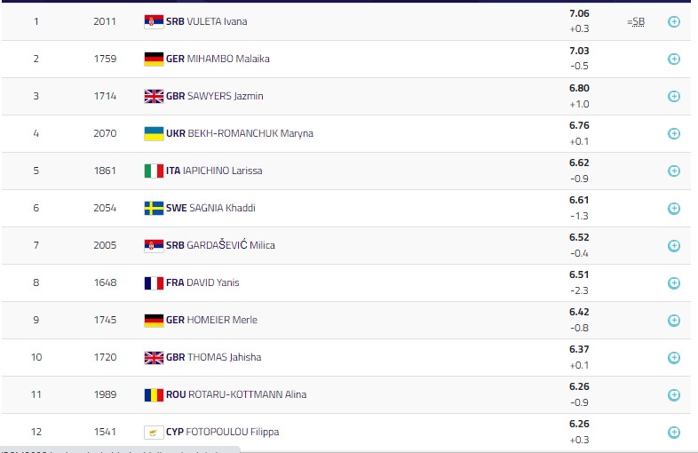Click plus icon beside BEKH-ROMANCHUK Maryna
This screenshot has width=698, height=453.
coord(673,133)
